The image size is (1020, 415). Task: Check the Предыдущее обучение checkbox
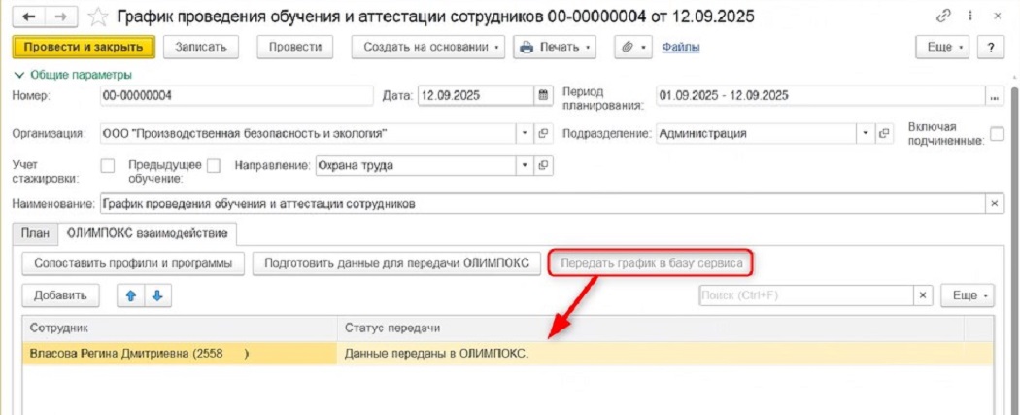214,165
